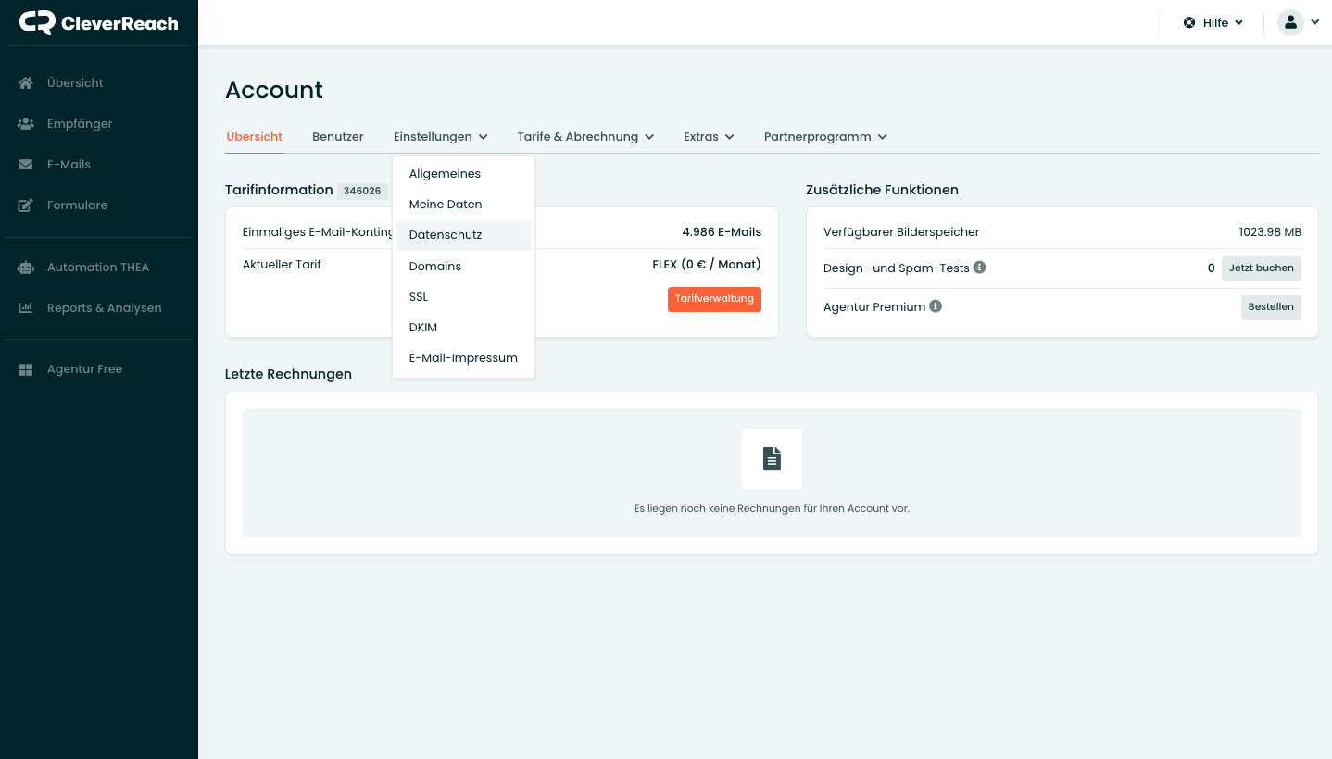This screenshot has height=759, width=1332.
Task: Open the user profile menu
Action: [1298, 22]
